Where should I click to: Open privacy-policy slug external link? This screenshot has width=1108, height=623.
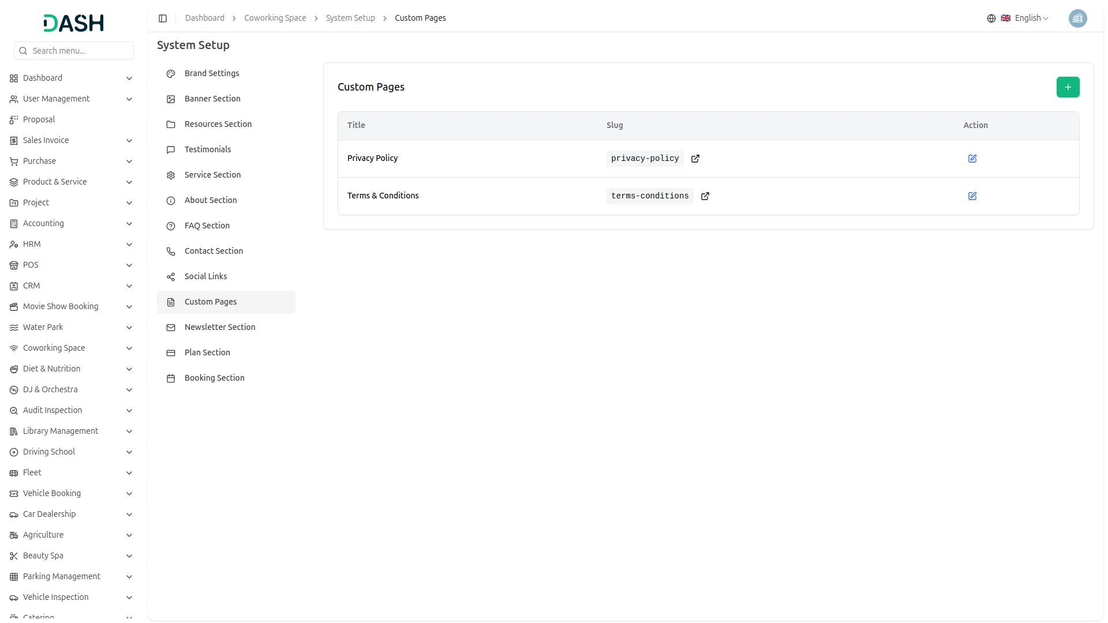pos(695,159)
